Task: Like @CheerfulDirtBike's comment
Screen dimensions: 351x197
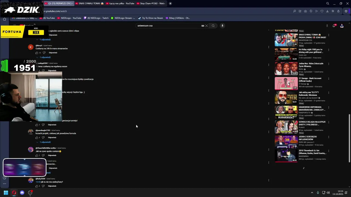Action: (37, 155)
